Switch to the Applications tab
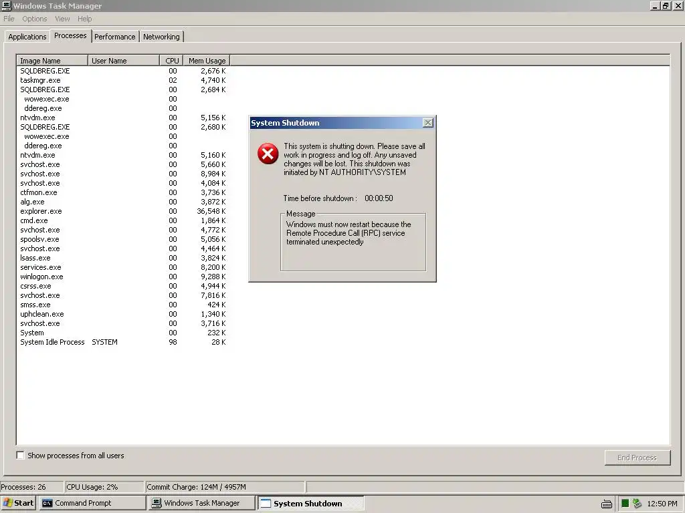Image resolution: width=685 pixels, height=513 pixels. pos(27,37)
